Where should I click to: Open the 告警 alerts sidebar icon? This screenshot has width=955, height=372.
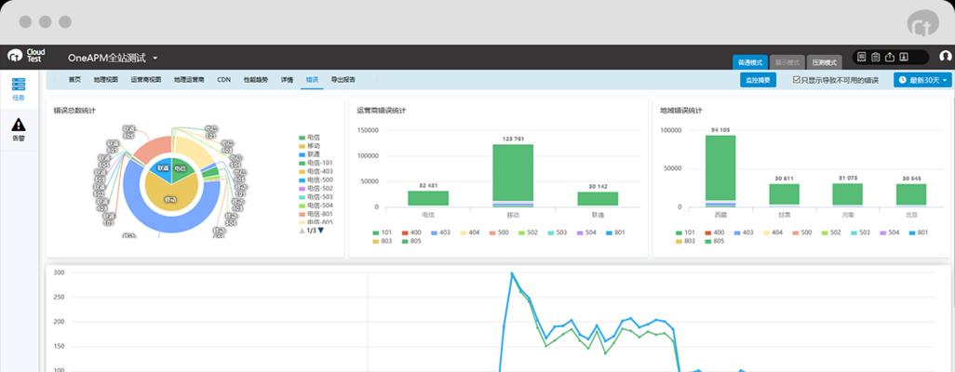(x=19, y=129)
